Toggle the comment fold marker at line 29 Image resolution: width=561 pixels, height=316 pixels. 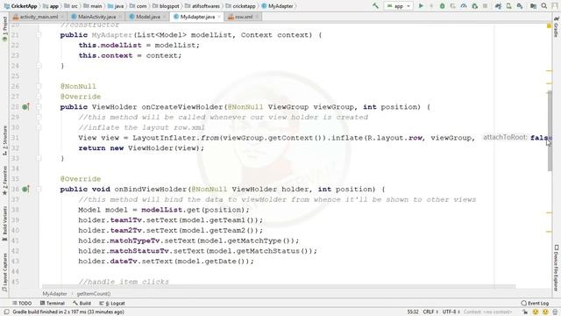pyautogui.click(x=39, y=117)
